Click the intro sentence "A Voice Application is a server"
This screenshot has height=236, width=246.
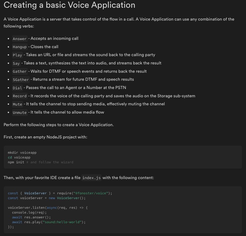[119, 22]
